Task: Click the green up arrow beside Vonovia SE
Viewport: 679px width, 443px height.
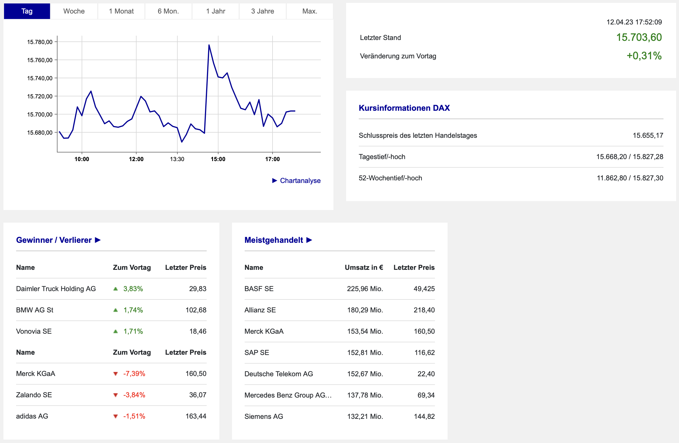Action: (116, 331)
